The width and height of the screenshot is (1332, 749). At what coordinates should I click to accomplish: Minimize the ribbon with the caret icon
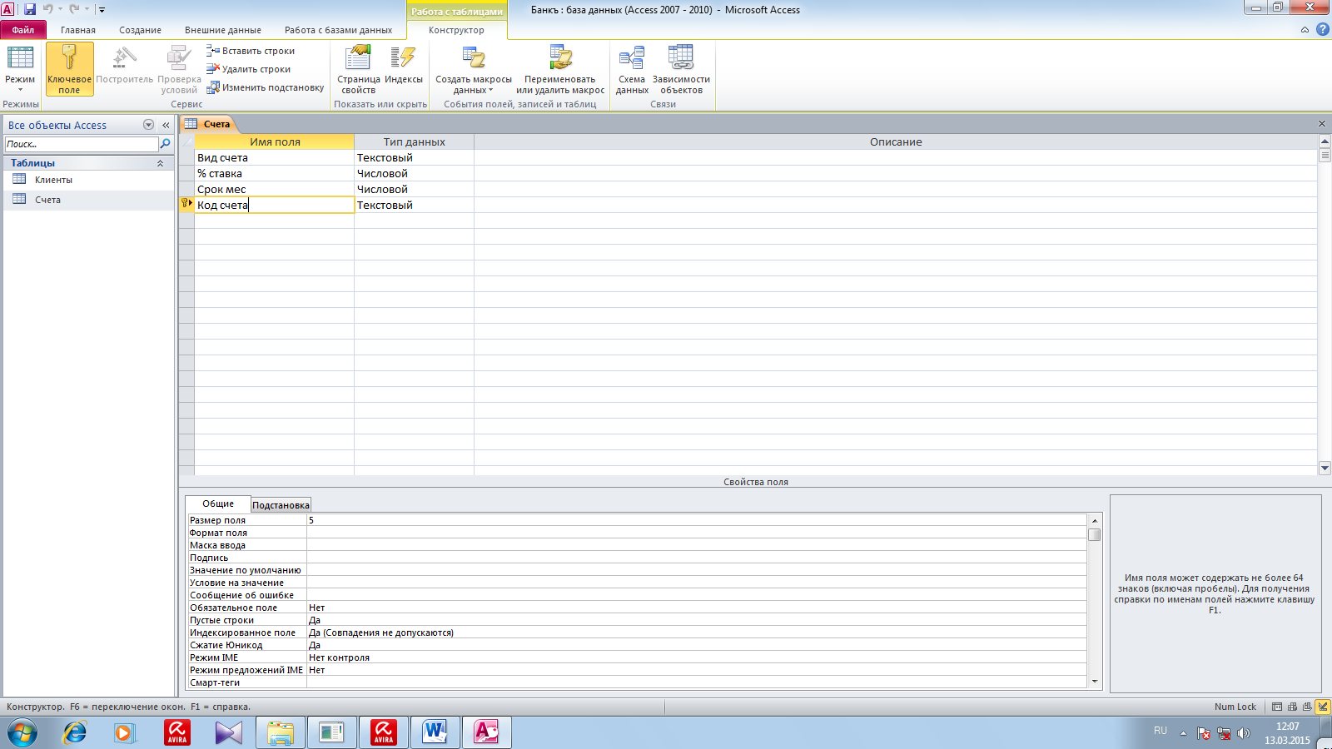(1305, 30)
